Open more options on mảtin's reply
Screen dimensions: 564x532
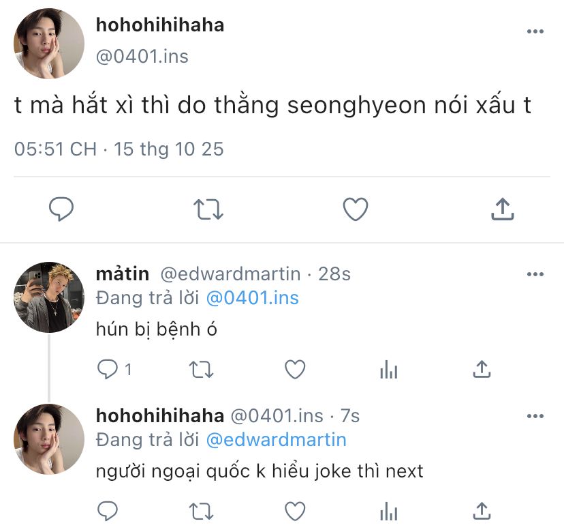(x=536, y=274)
